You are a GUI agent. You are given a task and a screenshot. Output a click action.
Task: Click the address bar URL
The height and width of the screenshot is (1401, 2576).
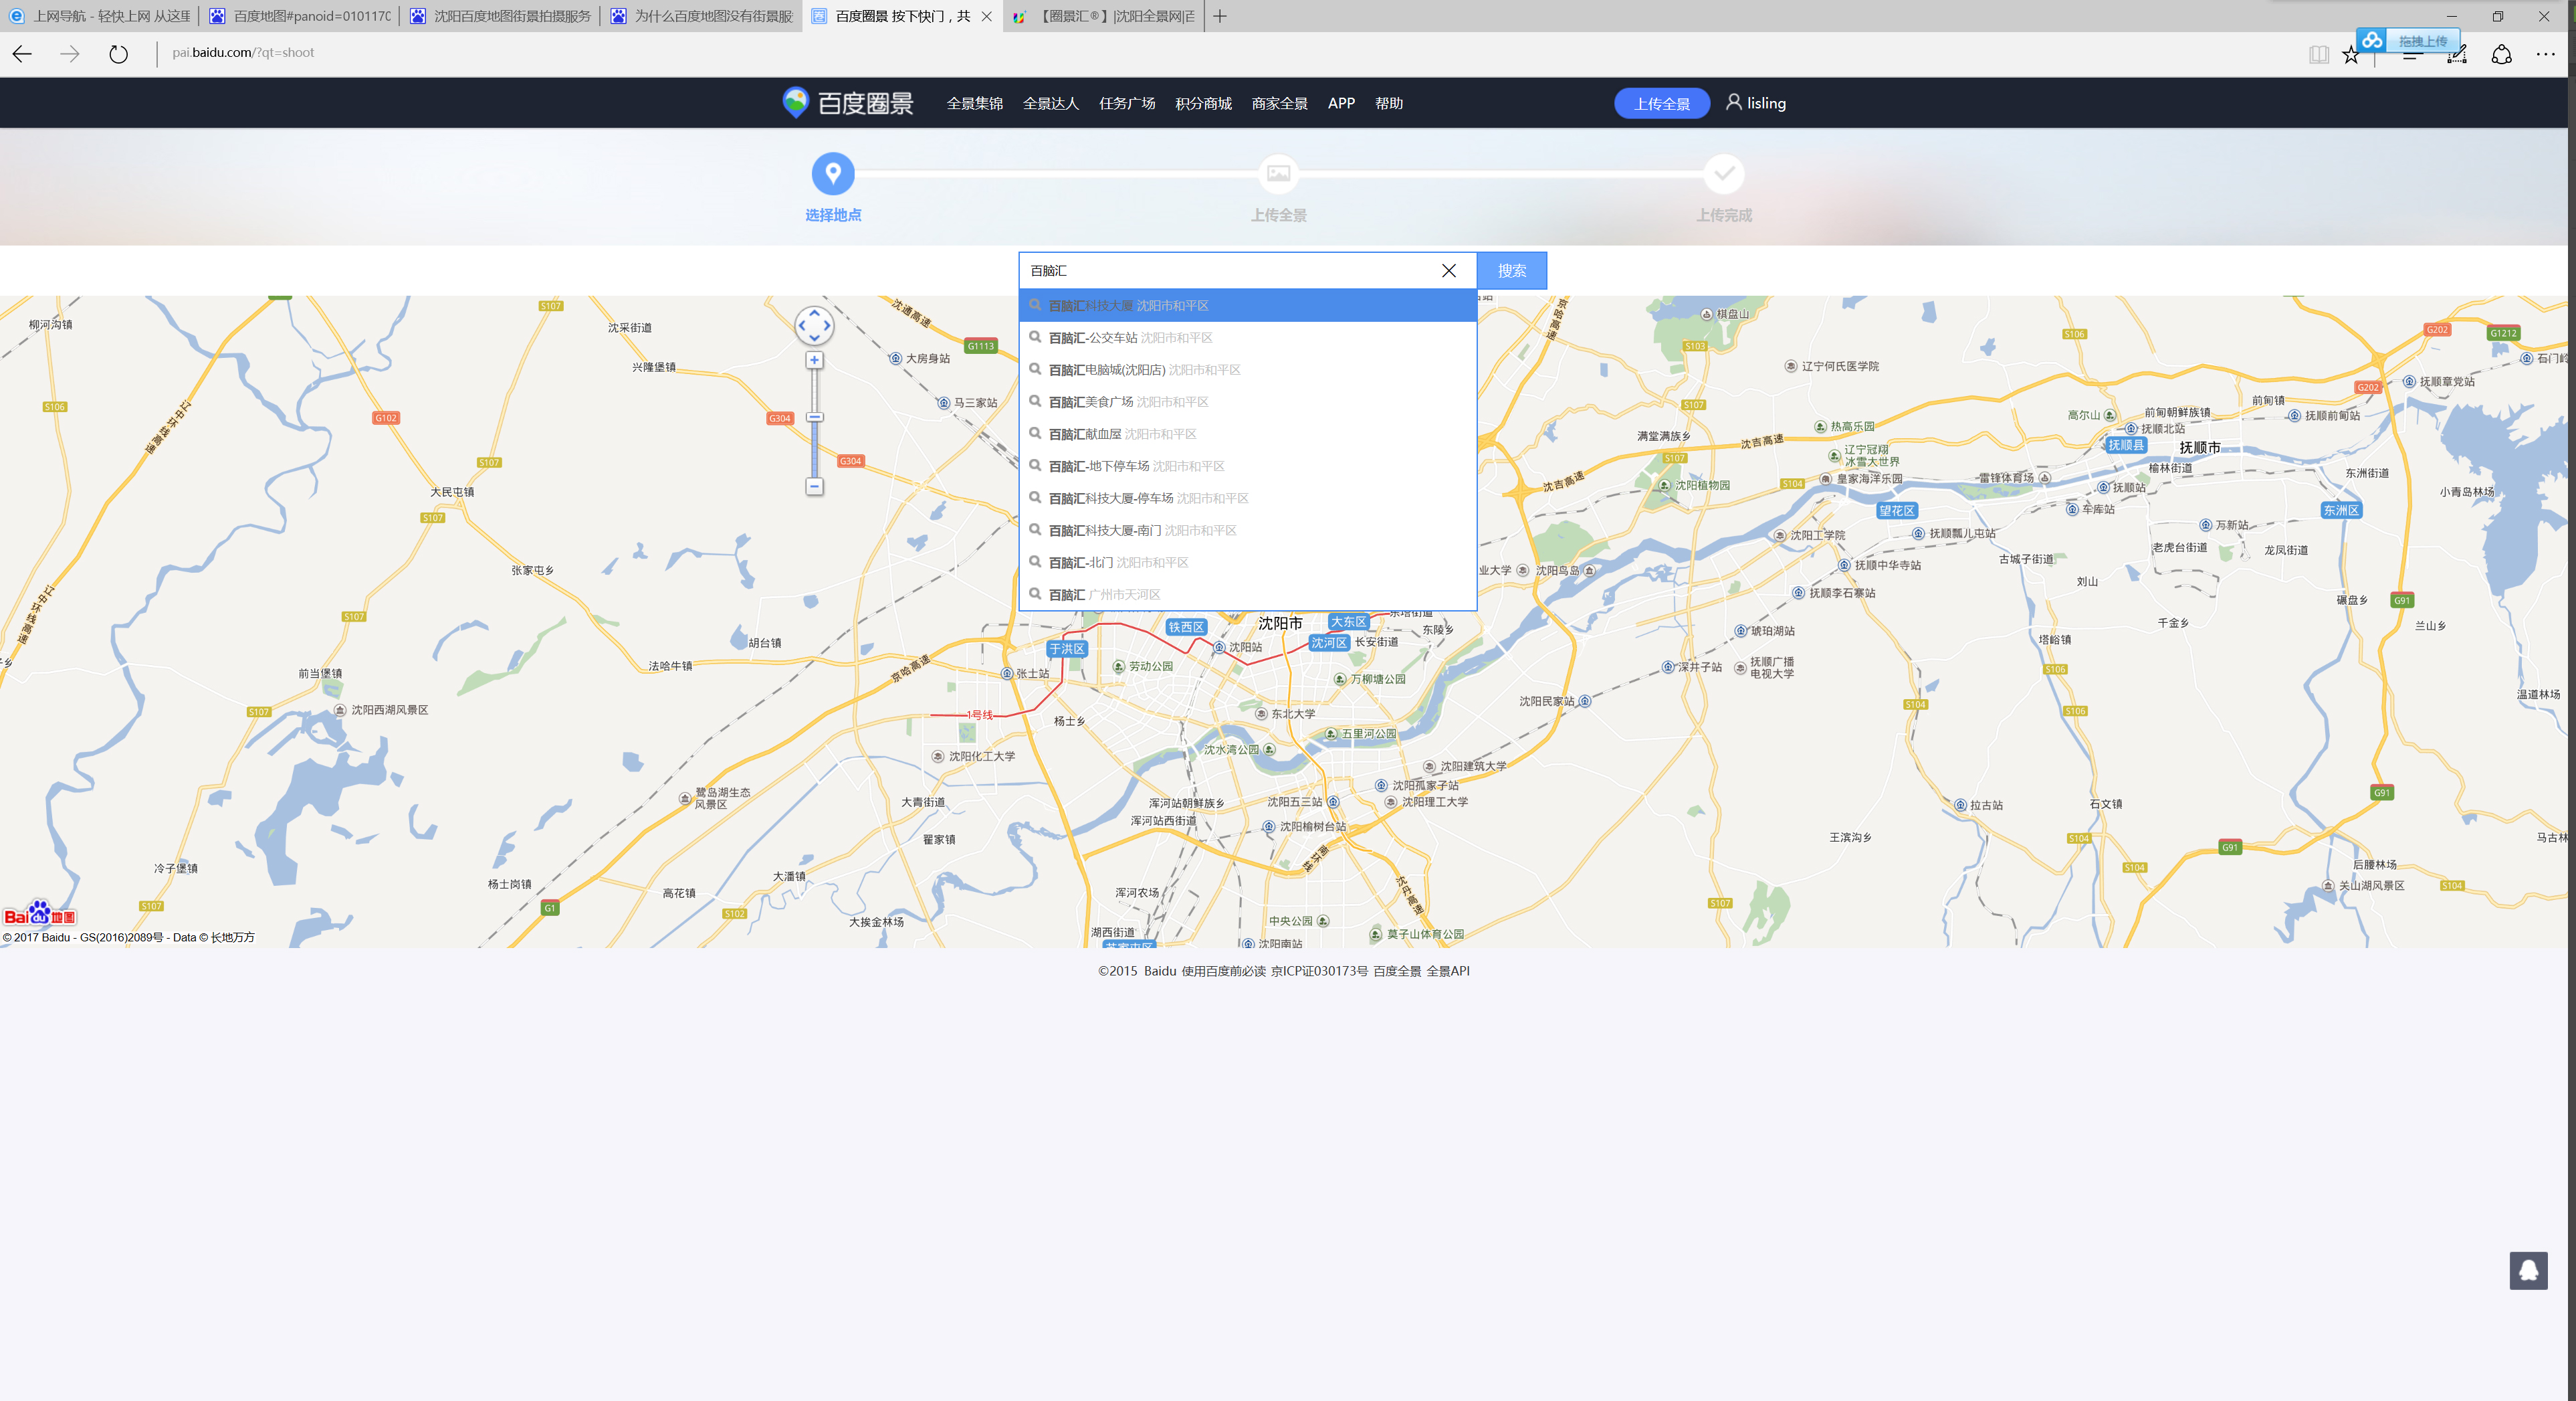243,53
